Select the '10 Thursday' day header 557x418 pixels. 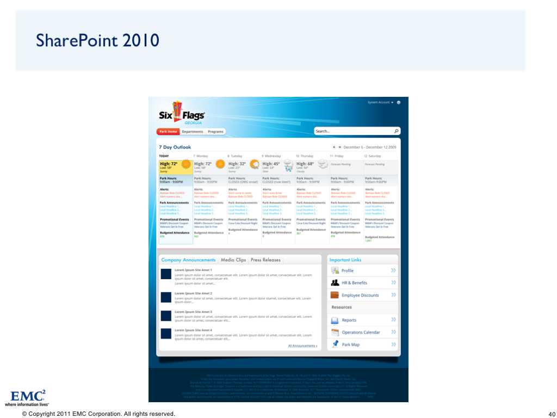click(x=305, y=156)
